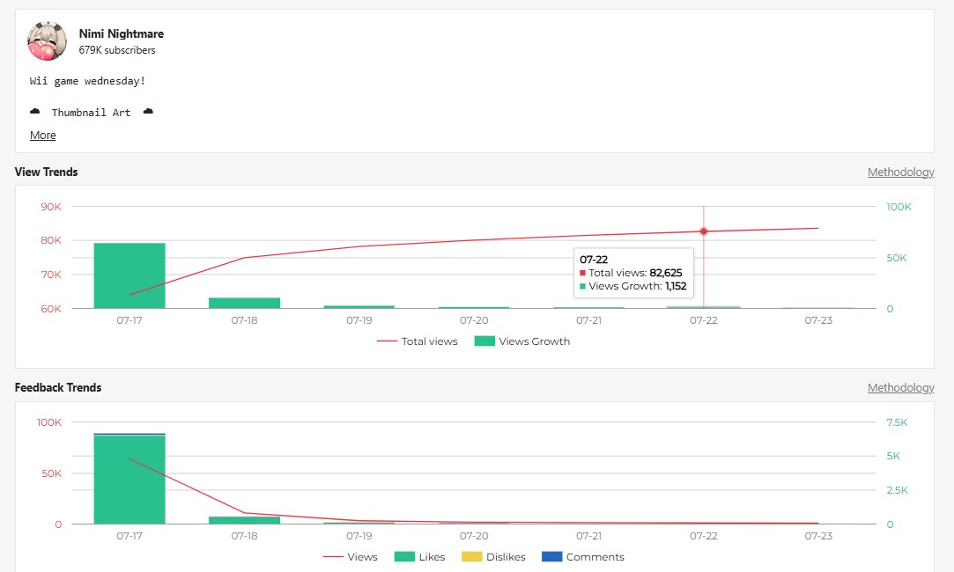The width and height of the screenshot is (954, 572).
Task: Open Nimi Nightmare channel avatar
Action: 47,41
